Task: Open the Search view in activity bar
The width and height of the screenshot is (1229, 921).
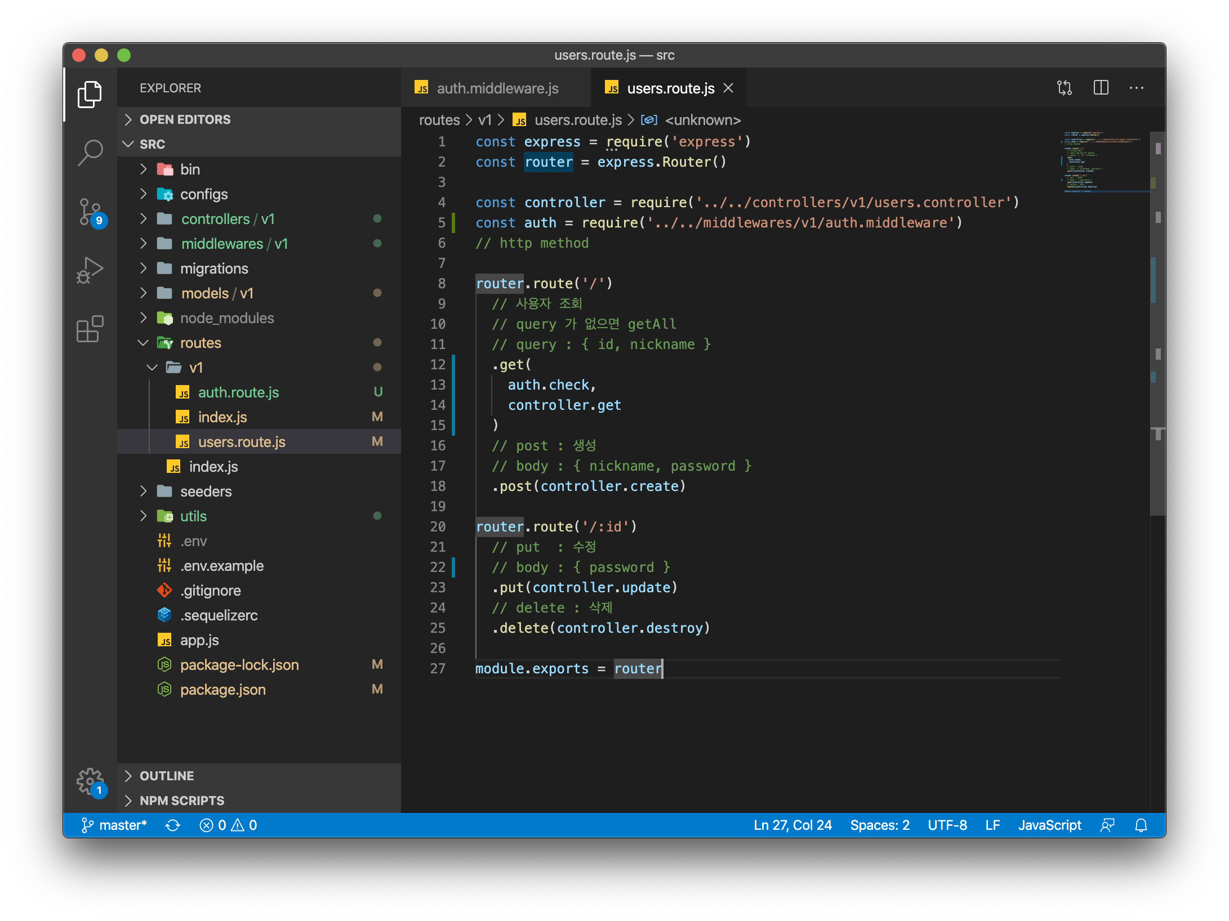Action: tap(90, 153)
